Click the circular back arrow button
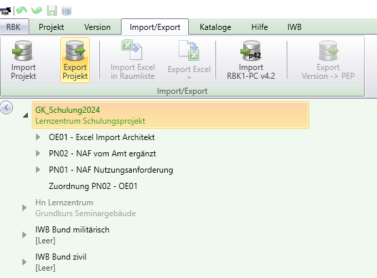377x278 pixels. coord(6,107)
